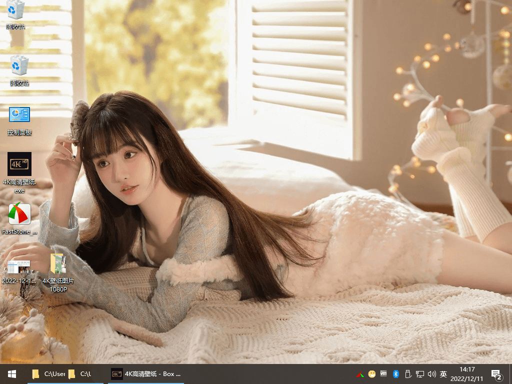The image size is (512, 384).
Task: Open the volume speaker control
Action: point(431,374)
